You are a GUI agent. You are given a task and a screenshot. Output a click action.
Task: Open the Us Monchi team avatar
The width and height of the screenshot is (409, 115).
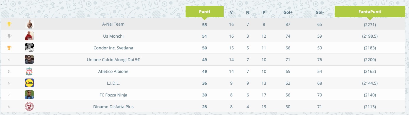click(x=29, y=36)
